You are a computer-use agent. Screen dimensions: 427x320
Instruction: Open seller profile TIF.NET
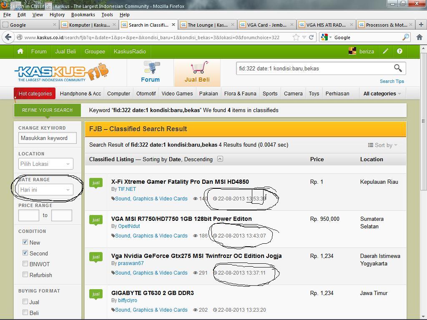tap(127, 189)
